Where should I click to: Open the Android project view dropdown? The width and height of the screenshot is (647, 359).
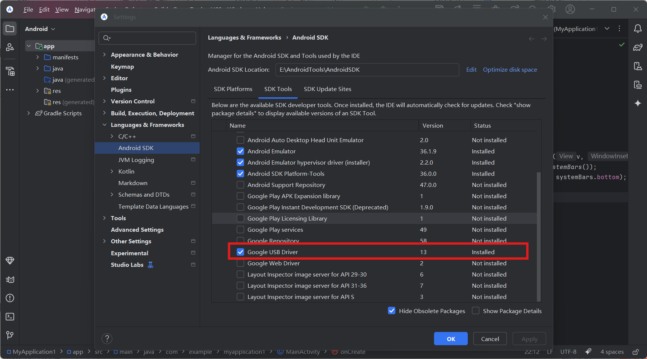click(40, 29)
